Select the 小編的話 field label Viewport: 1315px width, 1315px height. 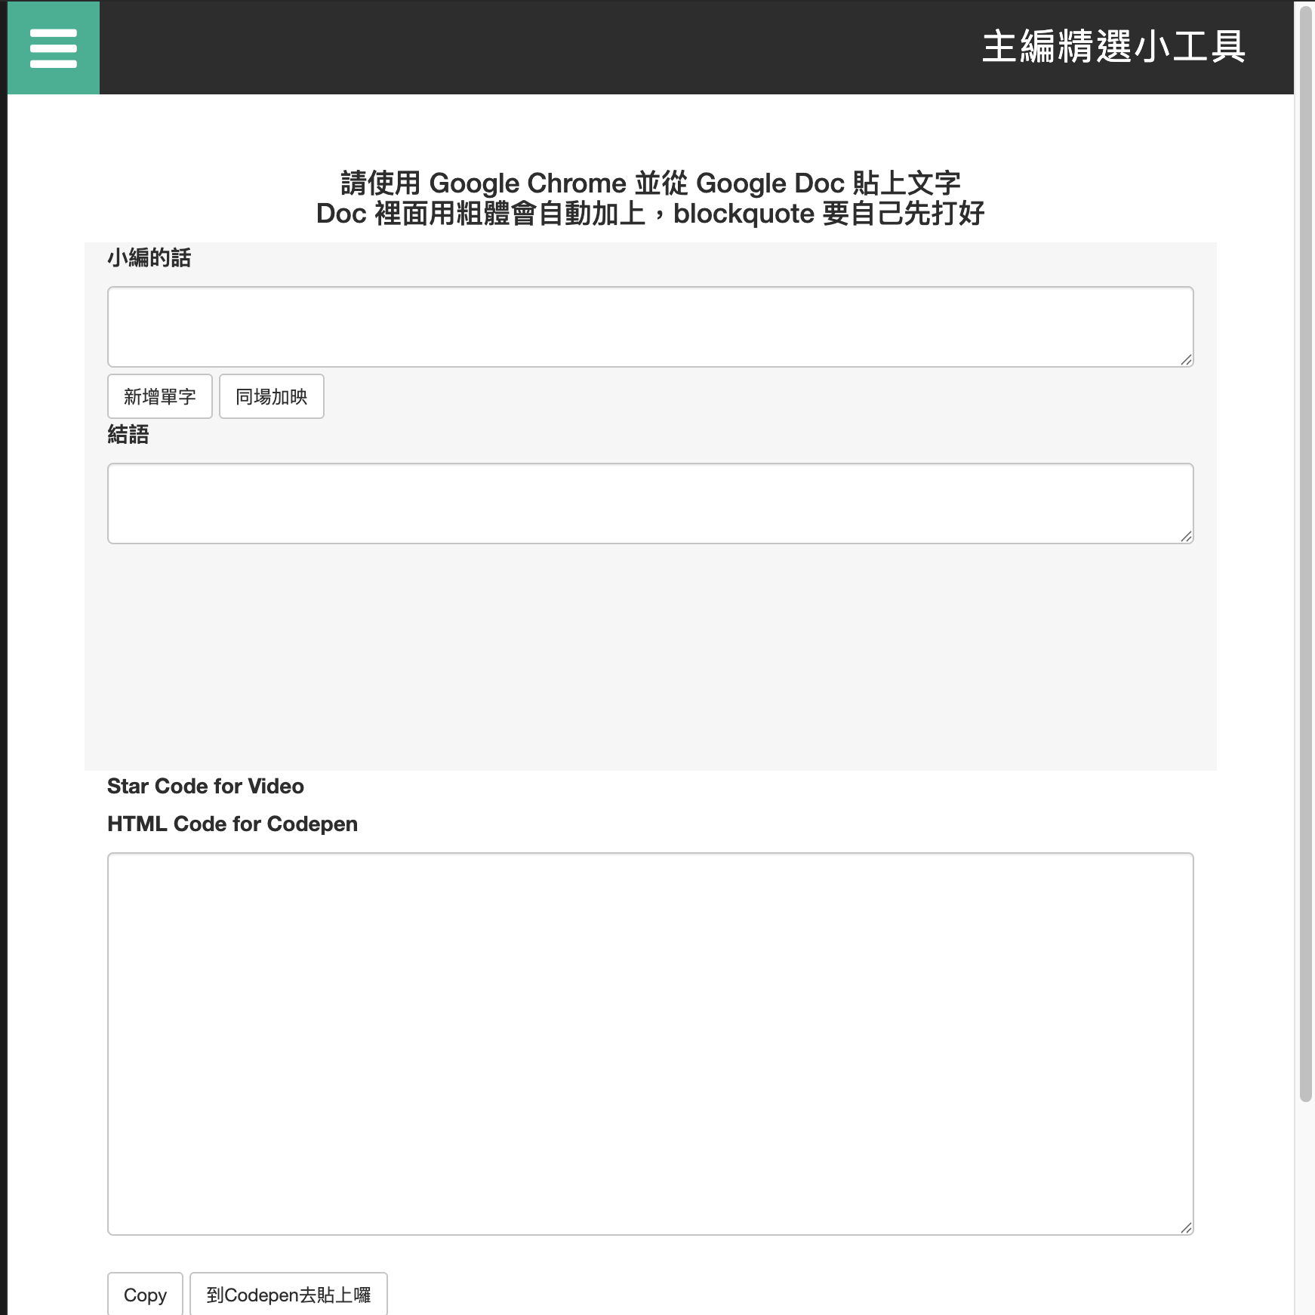click(x=149, y=258)
